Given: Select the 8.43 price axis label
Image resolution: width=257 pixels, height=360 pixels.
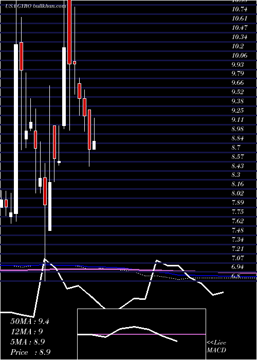Looking at the screenshot, I should click(x=237, y=166).
